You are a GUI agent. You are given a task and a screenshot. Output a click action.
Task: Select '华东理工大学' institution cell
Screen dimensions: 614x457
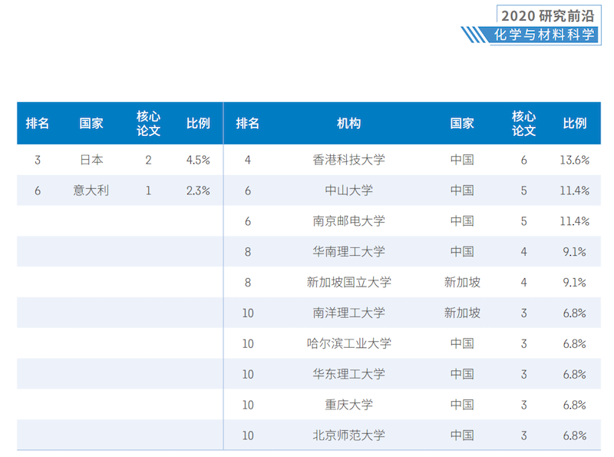coord(348,374)
